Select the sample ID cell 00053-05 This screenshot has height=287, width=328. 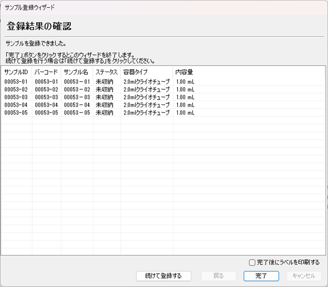[16, 113]
